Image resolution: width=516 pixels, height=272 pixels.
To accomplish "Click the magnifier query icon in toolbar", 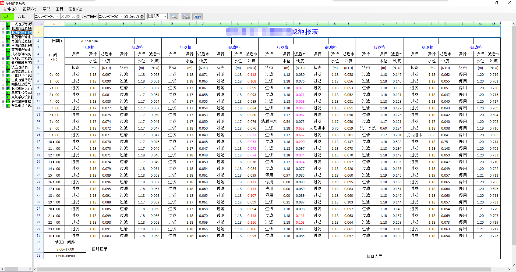I will coord(174,17).
